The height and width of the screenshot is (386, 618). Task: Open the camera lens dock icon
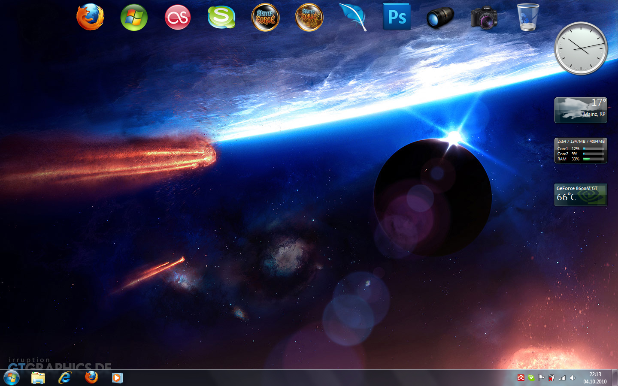pos(440,18)
